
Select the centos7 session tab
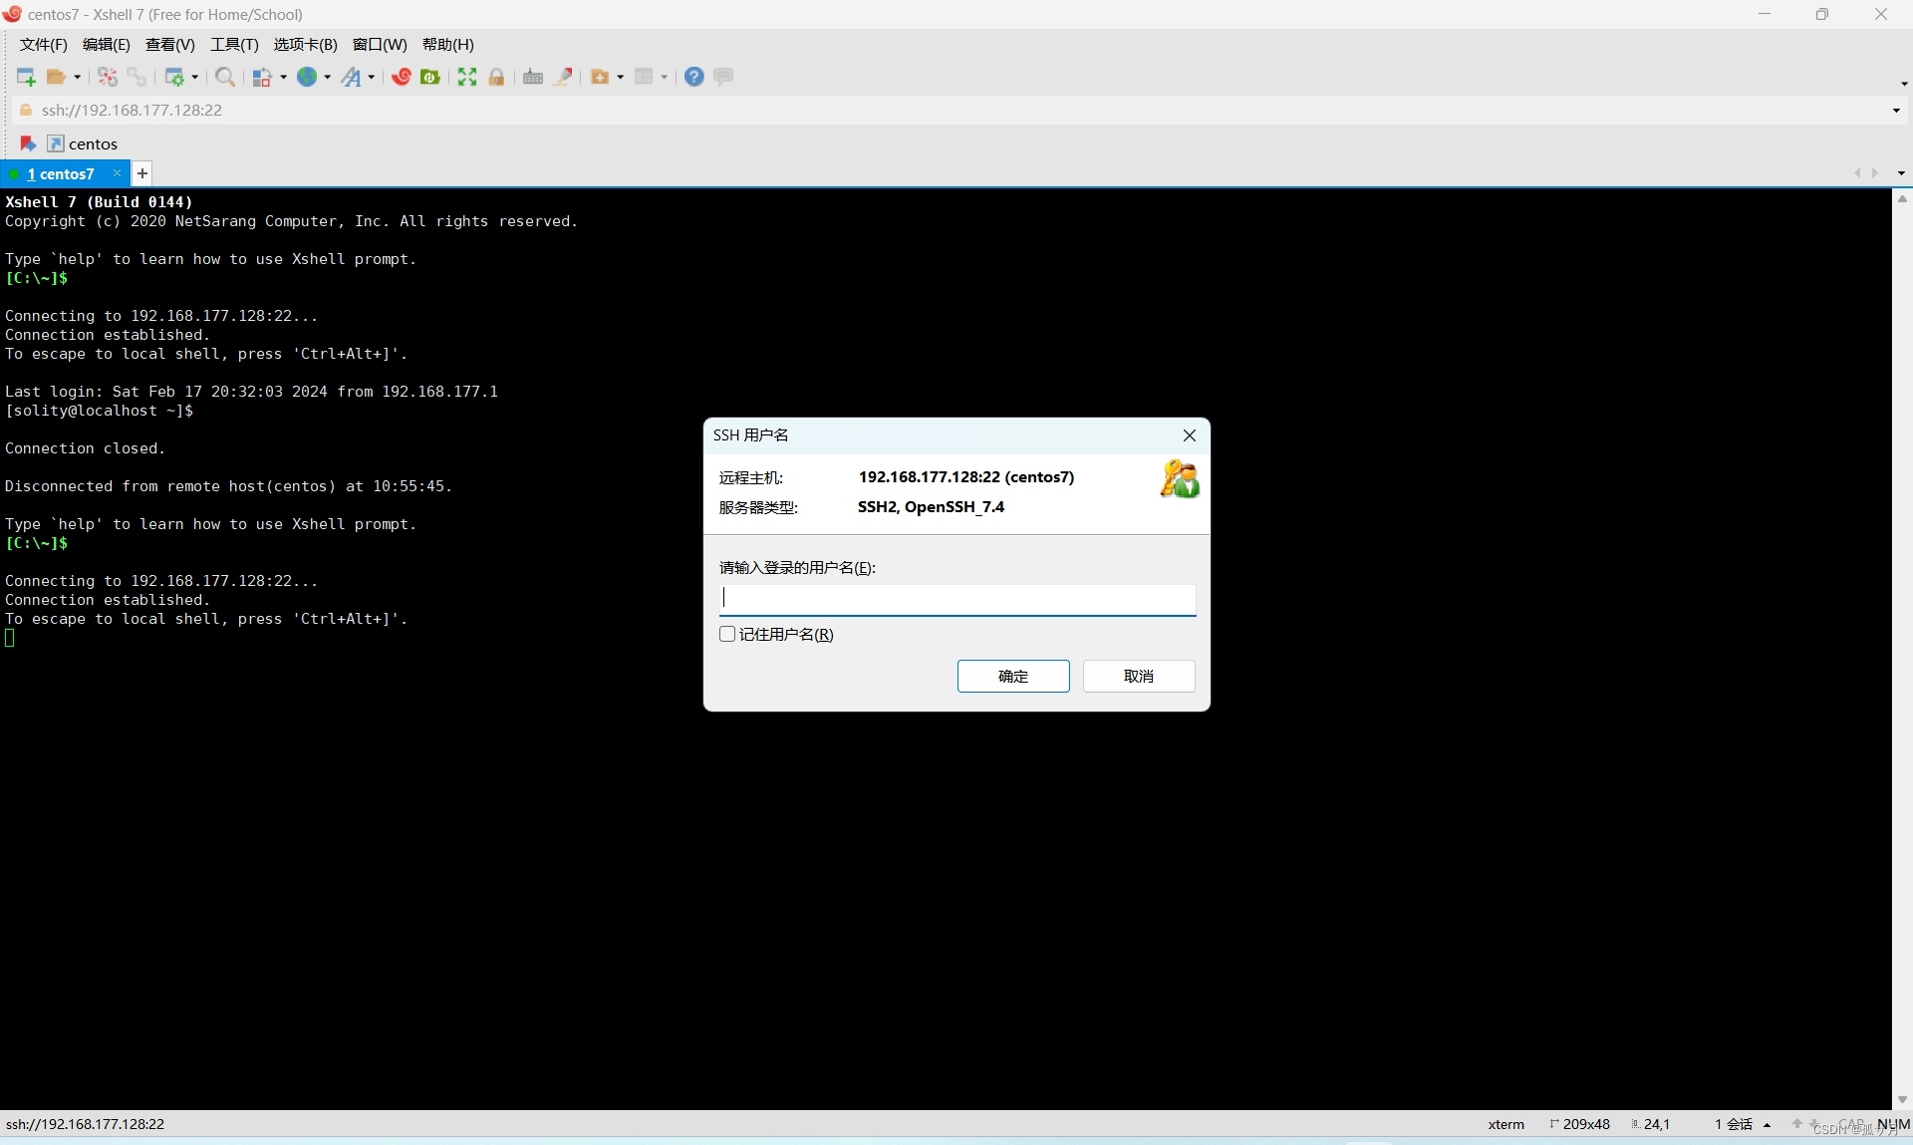(61, 173)
